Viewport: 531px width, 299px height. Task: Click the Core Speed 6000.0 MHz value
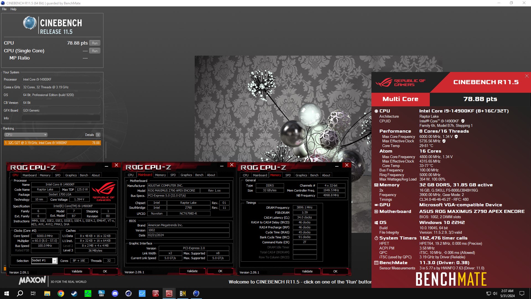tap(45, 236)
